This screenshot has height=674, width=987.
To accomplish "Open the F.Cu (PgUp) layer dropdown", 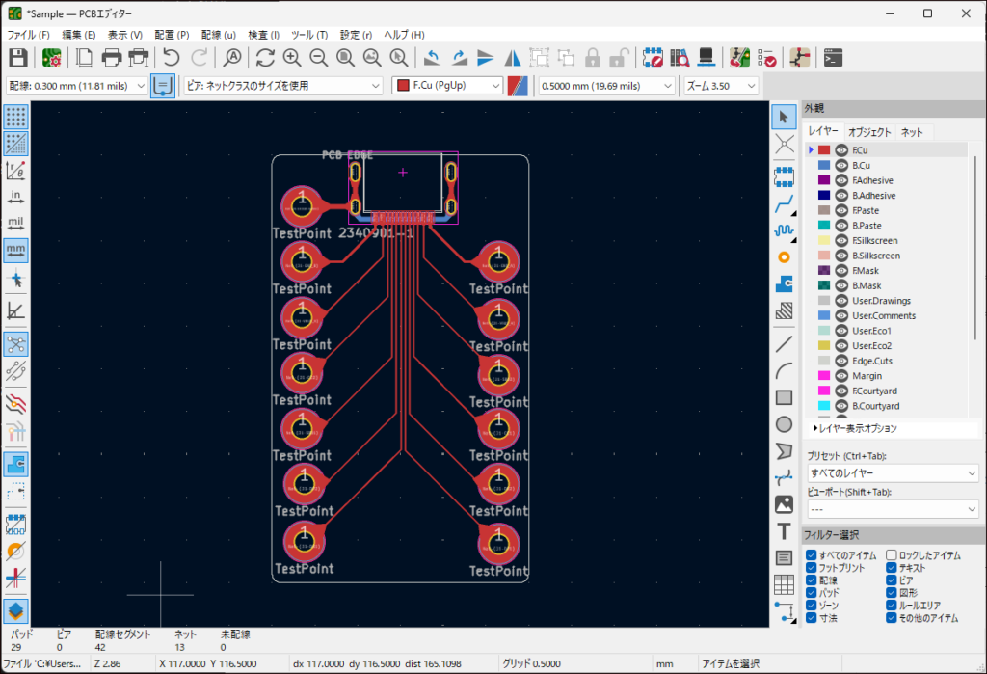I will tap(448, 86).
